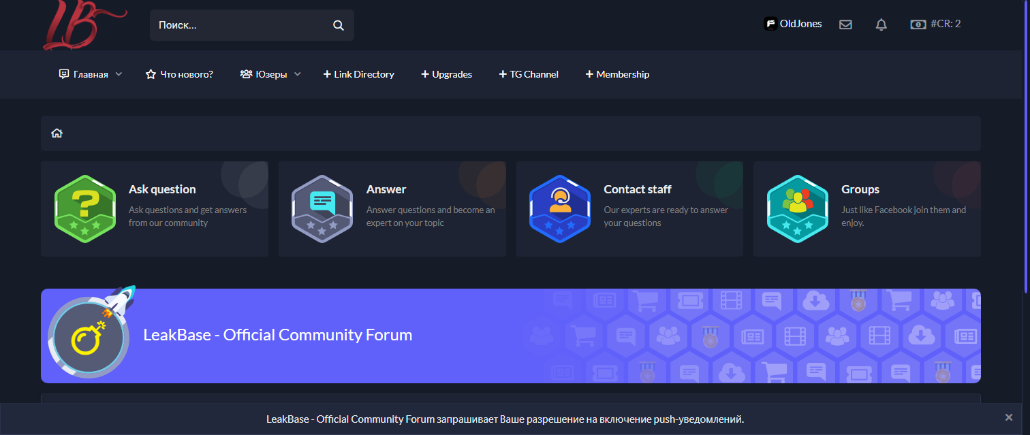
Task: Open the Ask question link
Action: 162,189
